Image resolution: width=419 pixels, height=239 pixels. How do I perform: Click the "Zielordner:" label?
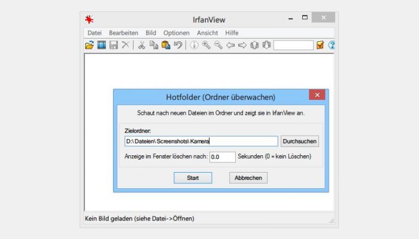tap(138, 131)
